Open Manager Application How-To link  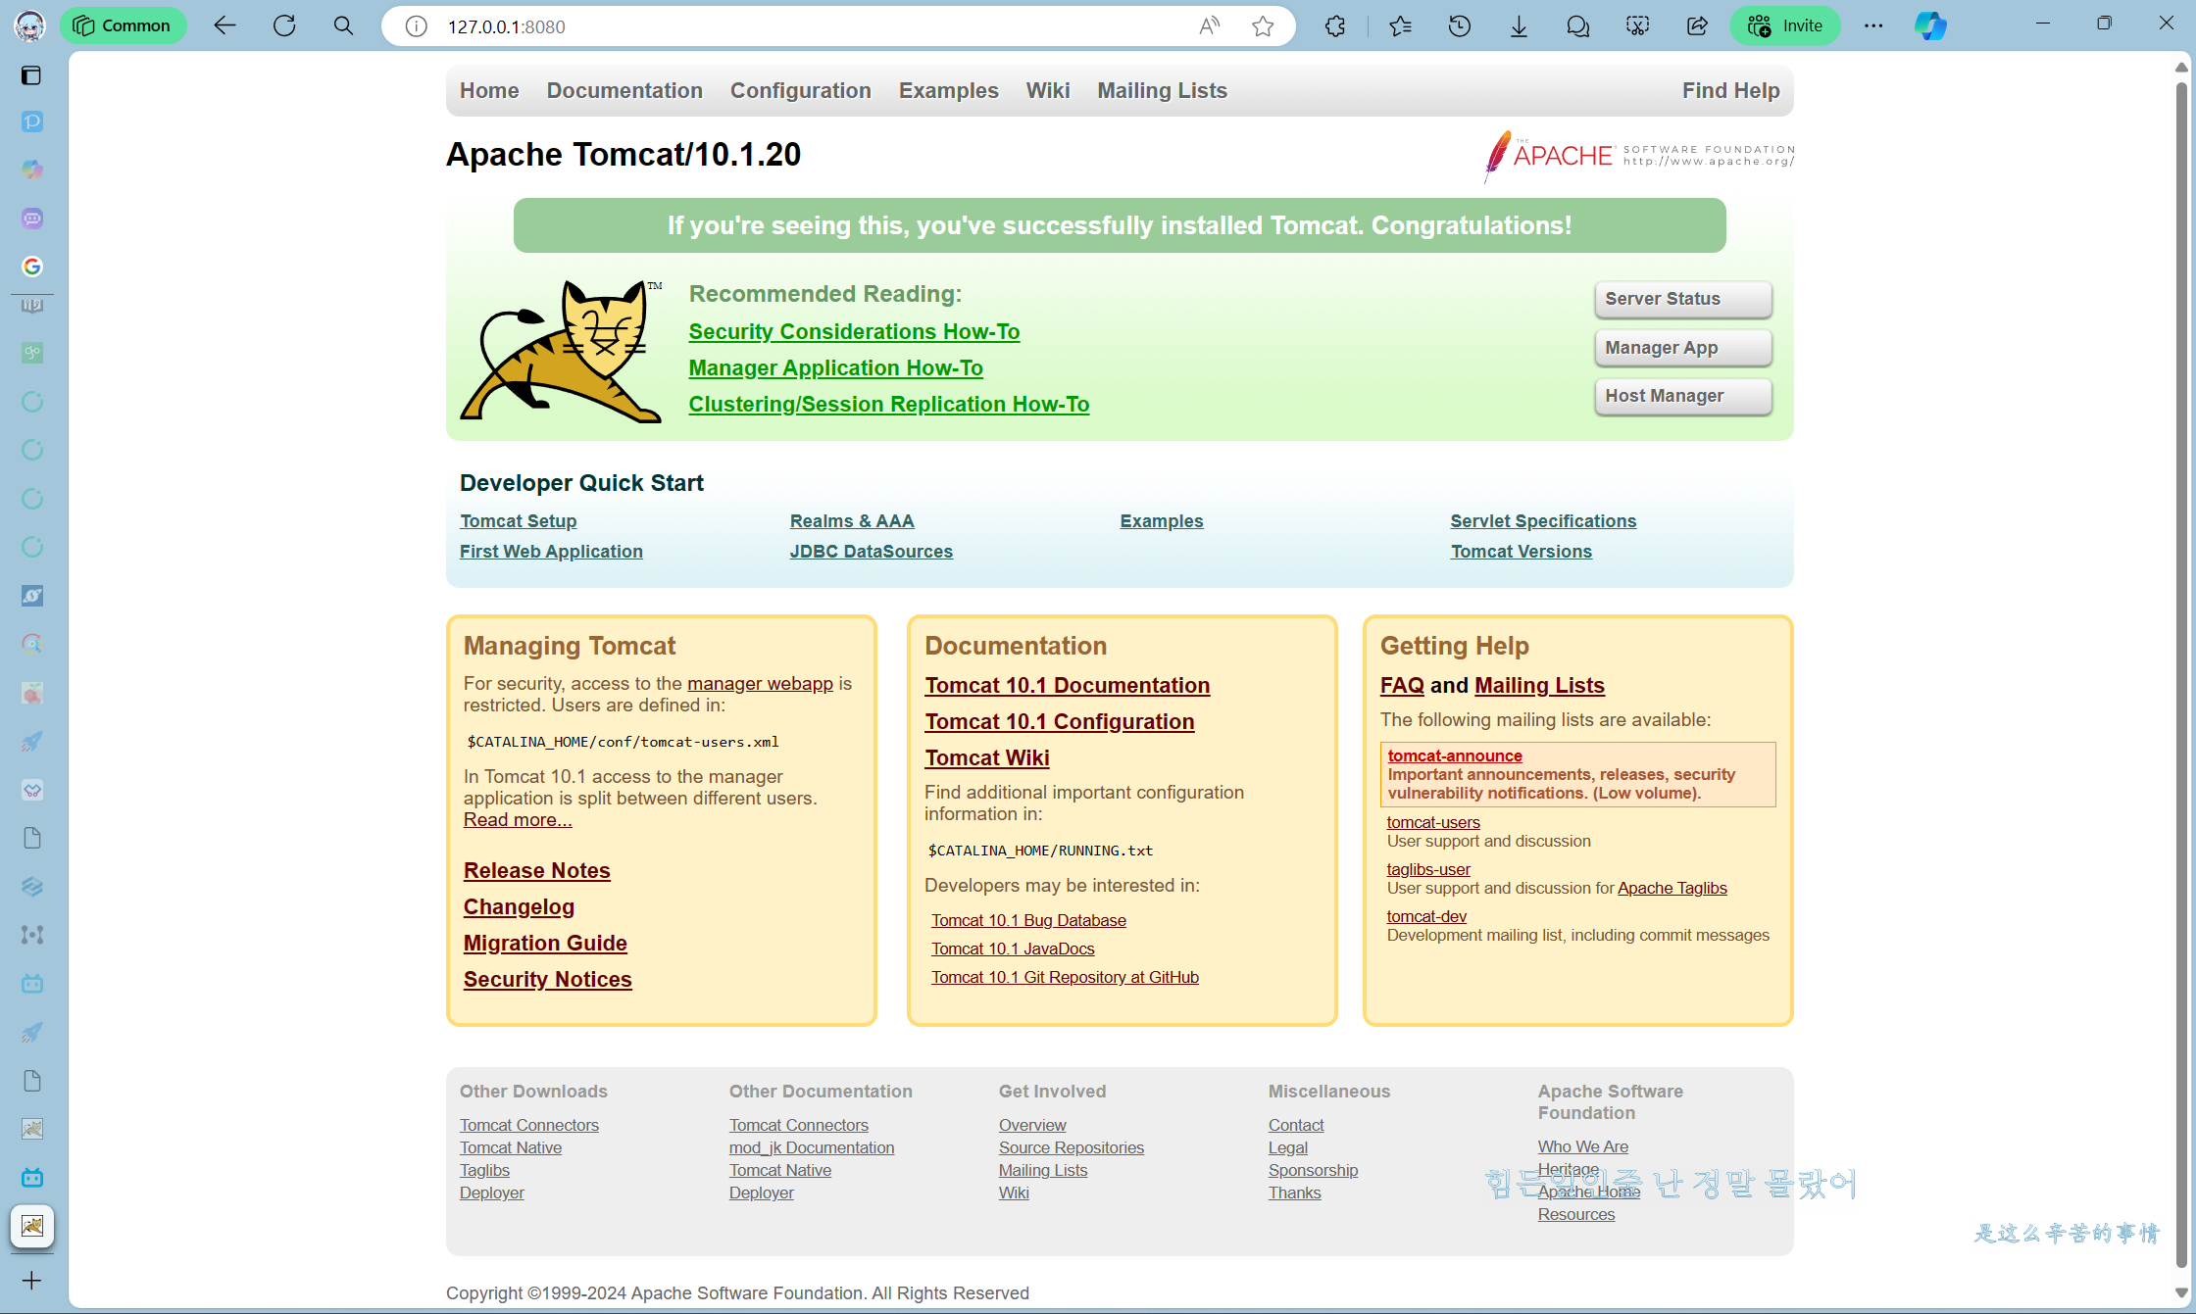click(835, 368)
